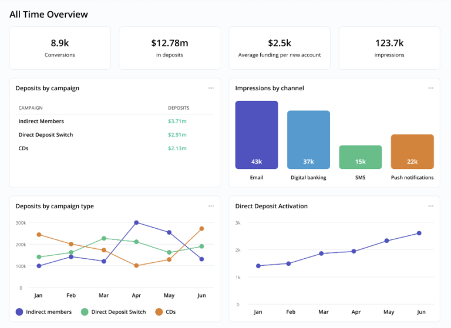Open Impressions by channel options menu

coord(430,88)
